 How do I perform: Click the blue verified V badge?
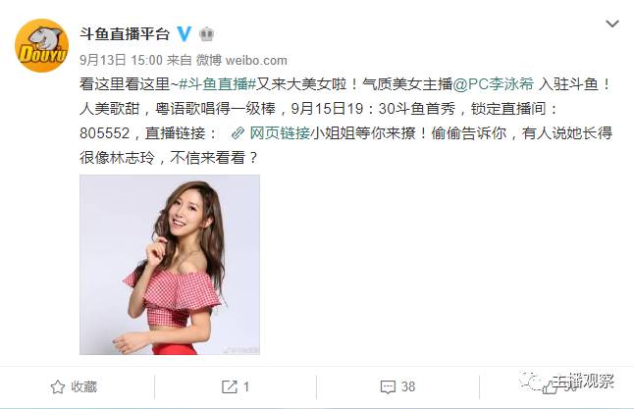click(x=185, y=33)
